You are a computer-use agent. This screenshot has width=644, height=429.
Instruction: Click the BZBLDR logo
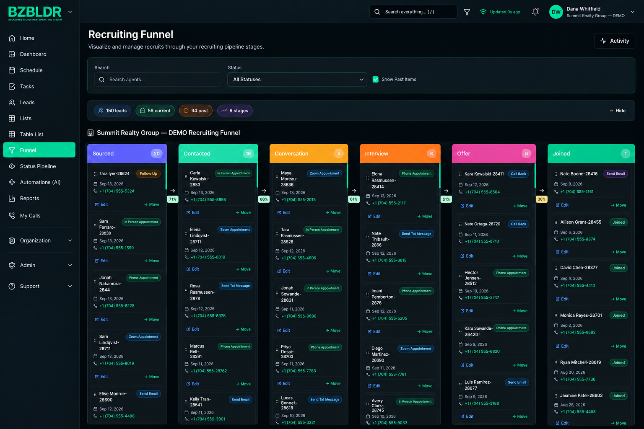coord(35,13)
